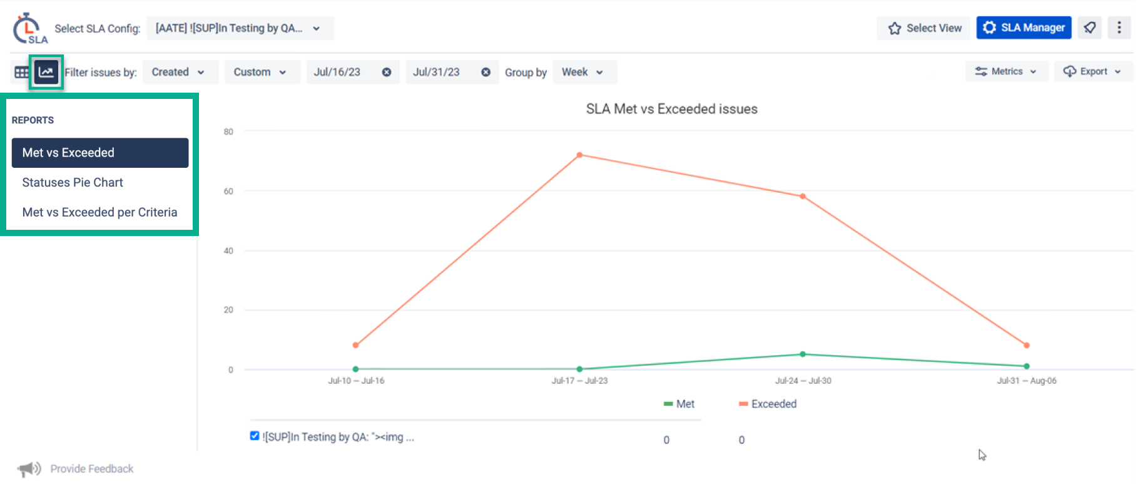Toggle the Exceeded series in legend
Screen dimensions: 1145x484
768,404
